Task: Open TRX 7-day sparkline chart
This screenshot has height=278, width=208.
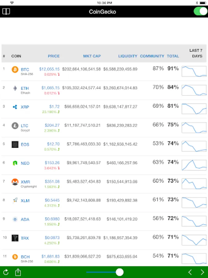Action: [194, 240]
